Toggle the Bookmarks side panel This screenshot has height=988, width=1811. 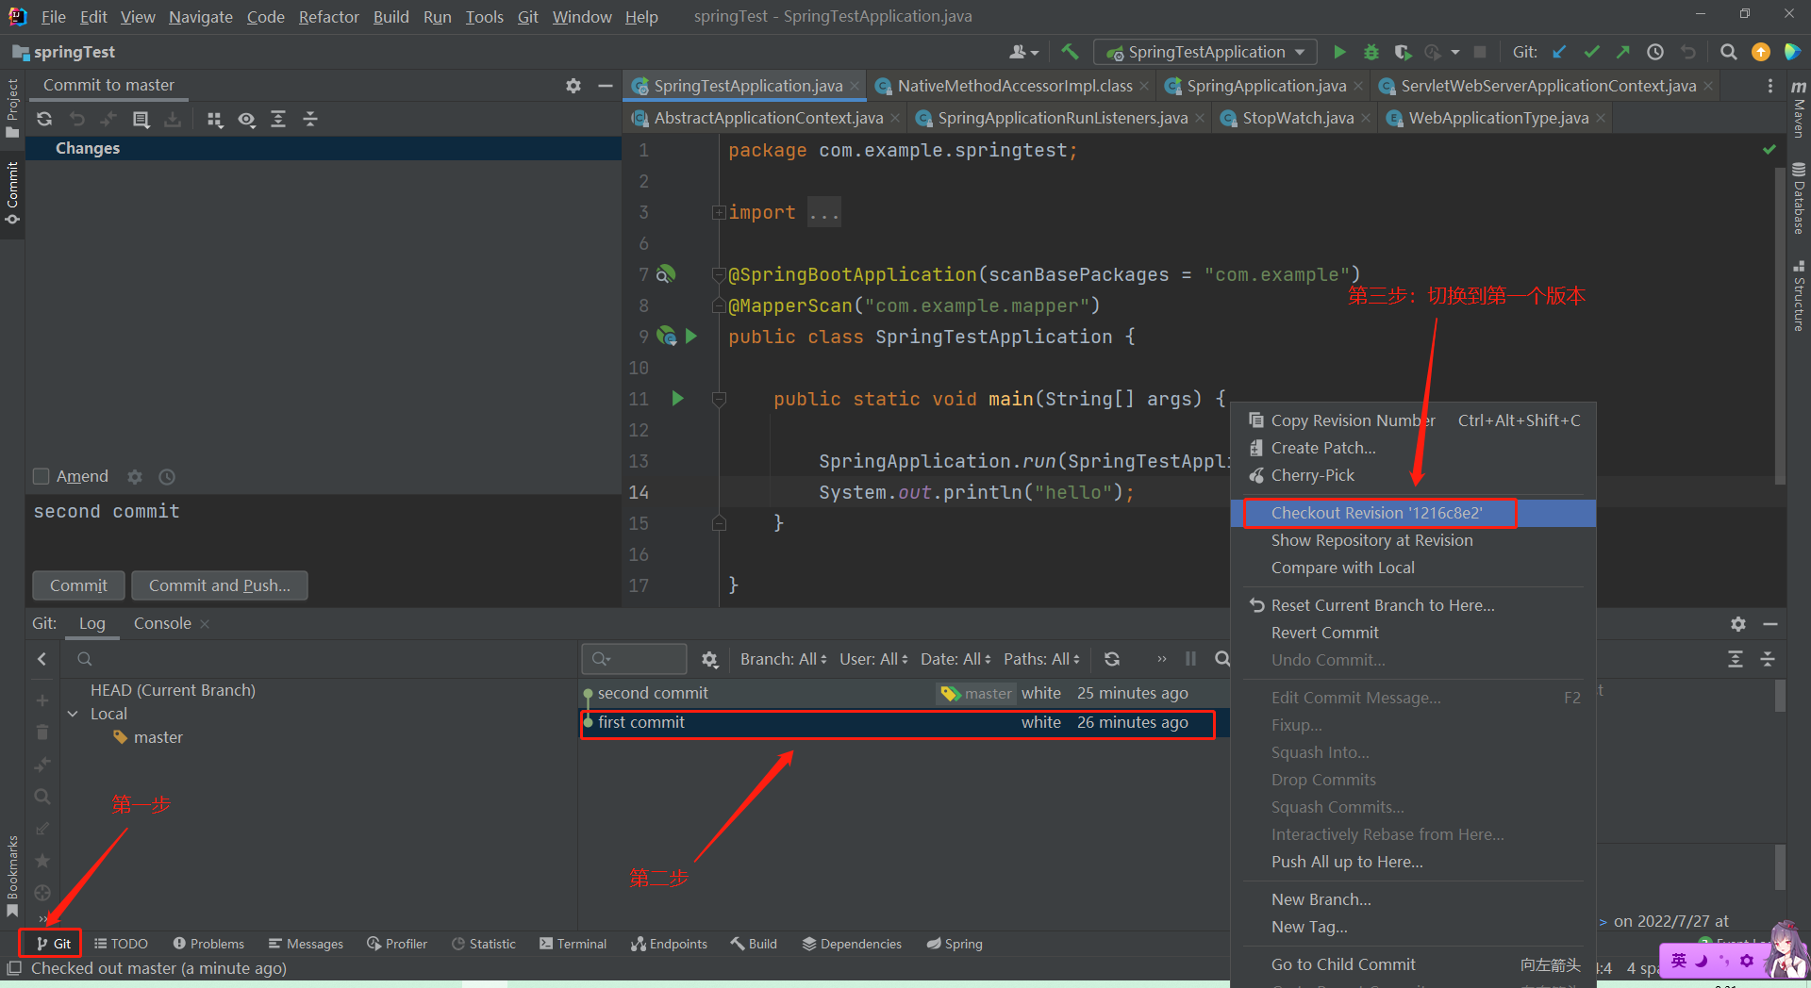[x=12, y=875]
